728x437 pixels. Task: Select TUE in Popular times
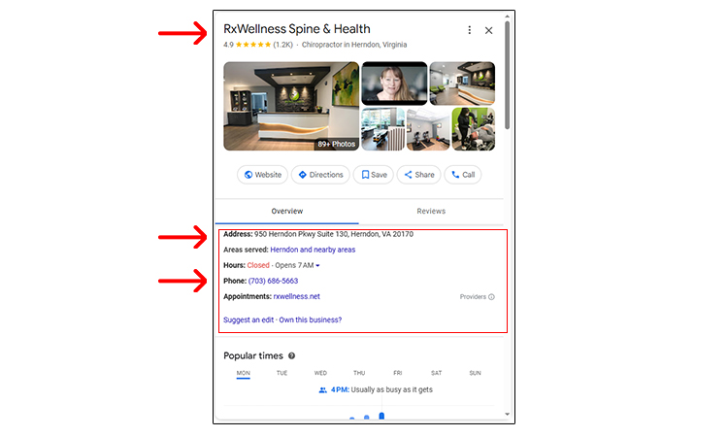281,373
